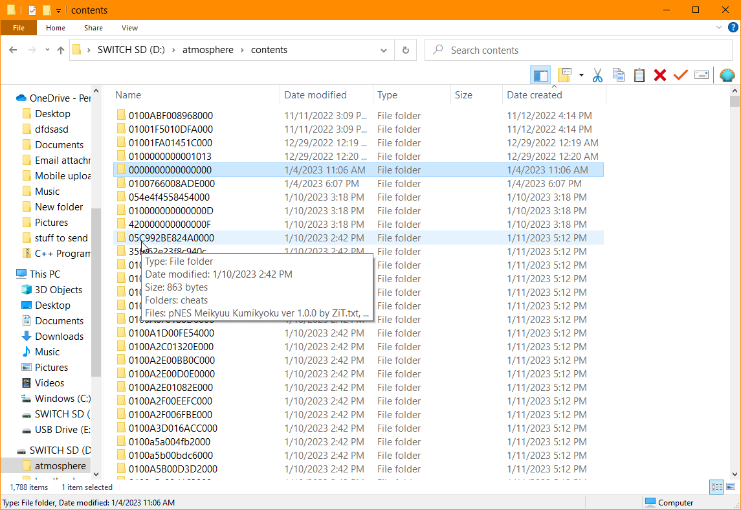
Task: Open the Customize Quick Access Toolbar dropdown
Action: click(59, 10)
